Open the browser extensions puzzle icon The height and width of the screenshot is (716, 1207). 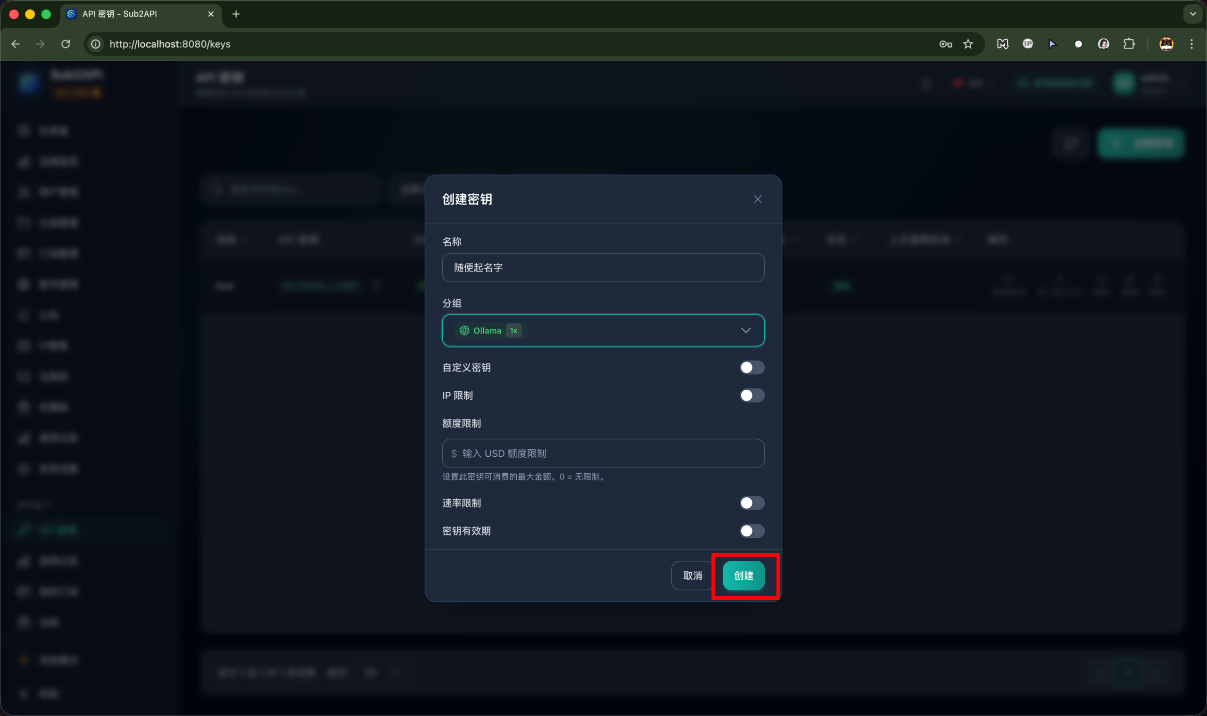[1129, 44]
